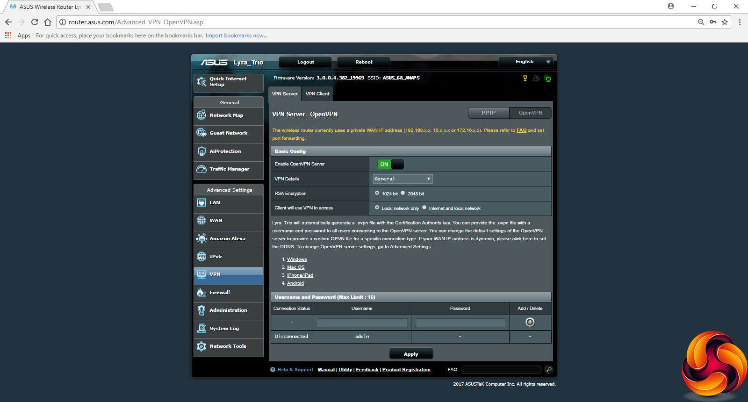Toggle the Enable OpenVPN Server switch
The image size is (748, 402).
(x=390, y=164)
